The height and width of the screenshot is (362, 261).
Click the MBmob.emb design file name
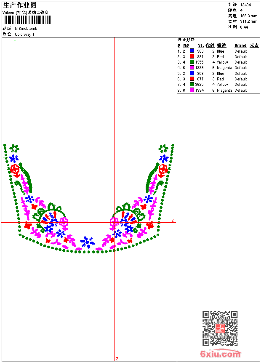click(x=26, y=29)
